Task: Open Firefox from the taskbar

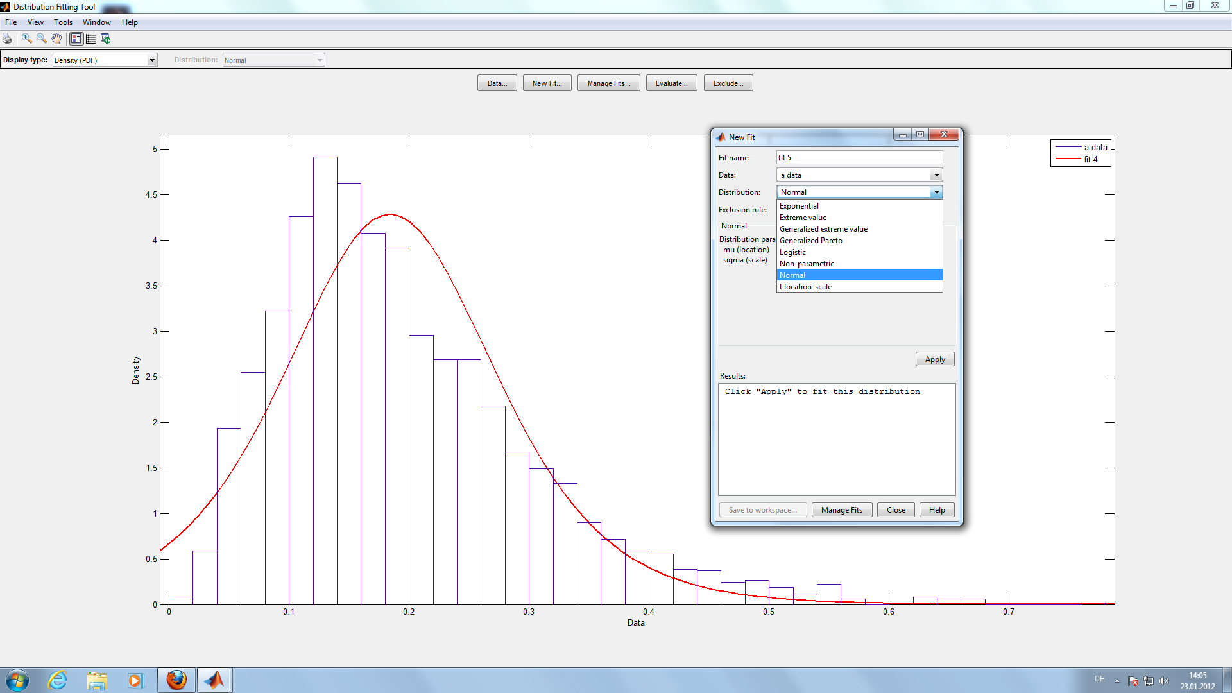Action: (176, 680)
